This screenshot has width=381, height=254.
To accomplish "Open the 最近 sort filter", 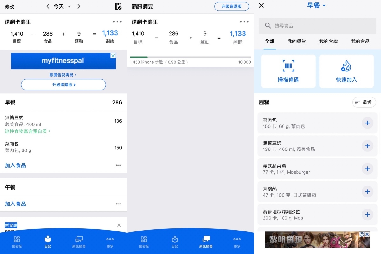I will point(364,102).
